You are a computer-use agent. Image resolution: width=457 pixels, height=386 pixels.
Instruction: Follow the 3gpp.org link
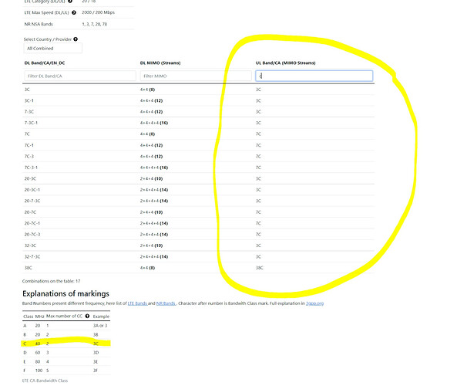point(314,303)
